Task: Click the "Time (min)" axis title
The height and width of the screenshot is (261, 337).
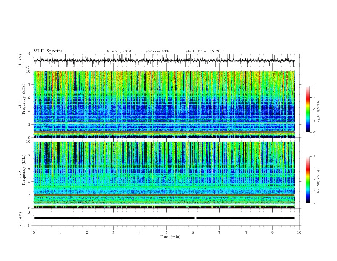Action: (x=170, y=237)
